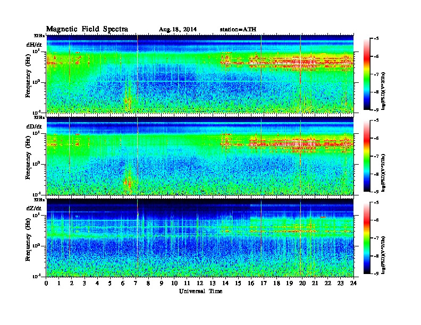This screenshot has height=325, width=421.
Task: Click hour tick label "5" on the time axis
Action: tap(111, 283)
